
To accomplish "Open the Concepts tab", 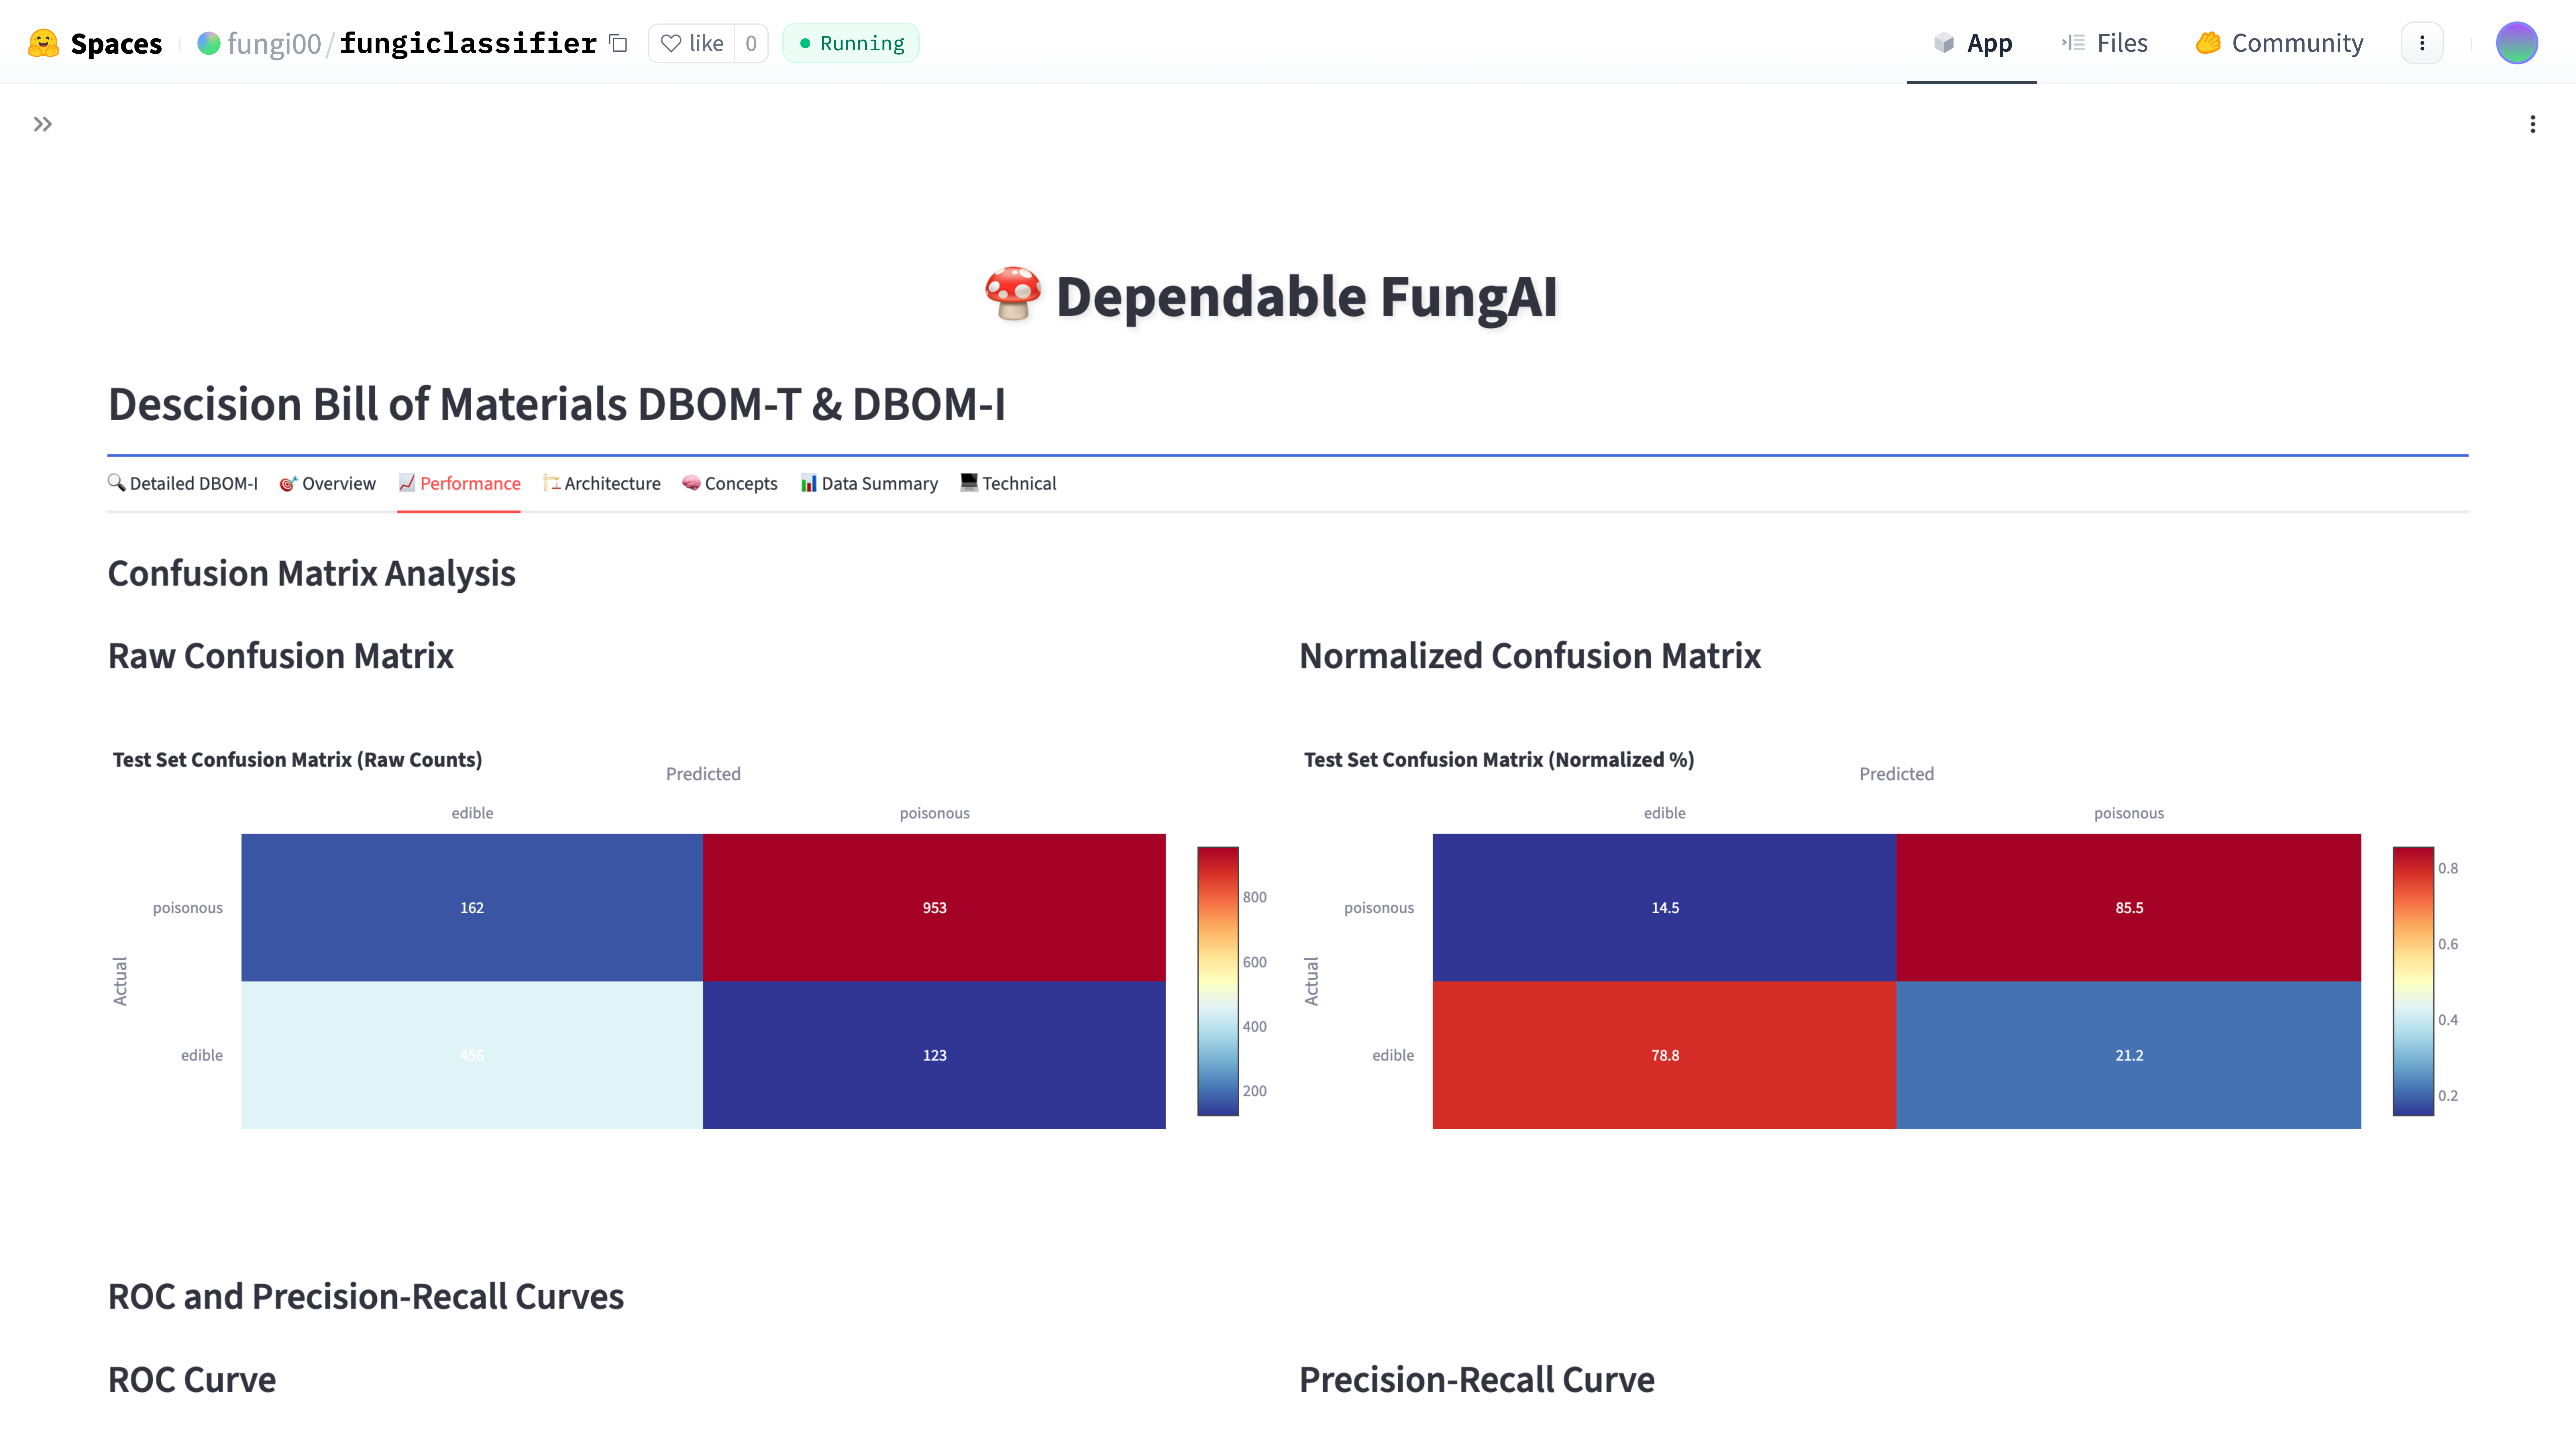I will point(730,483).
